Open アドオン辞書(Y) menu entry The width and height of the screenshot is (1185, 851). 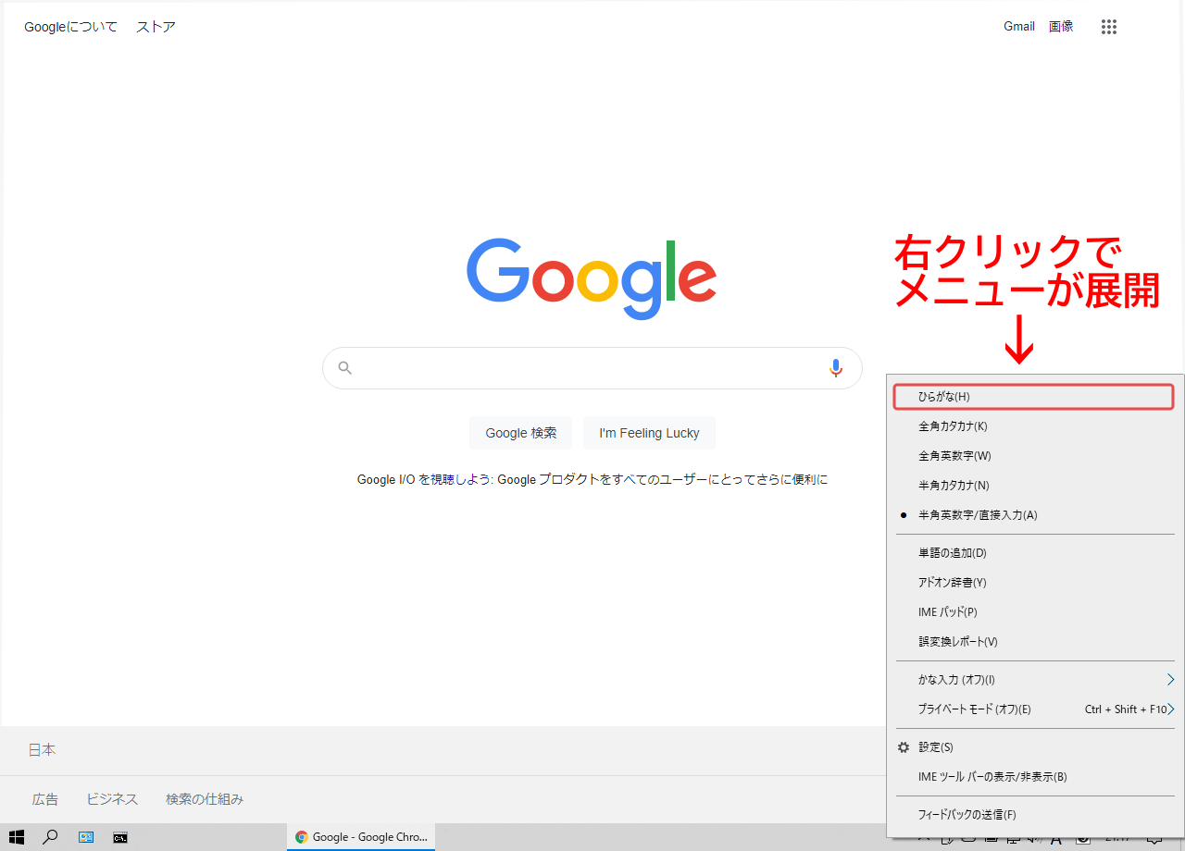point(1035,583)
